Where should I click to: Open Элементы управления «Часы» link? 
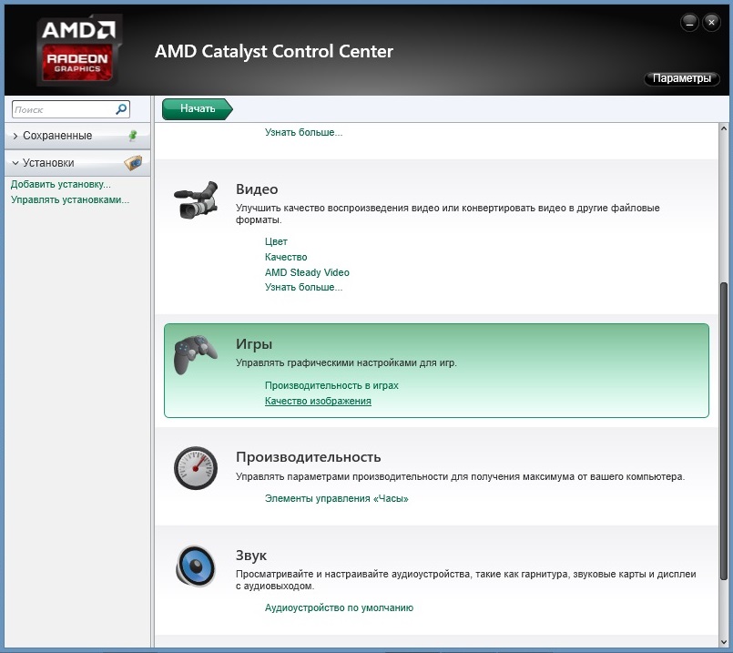336,498
